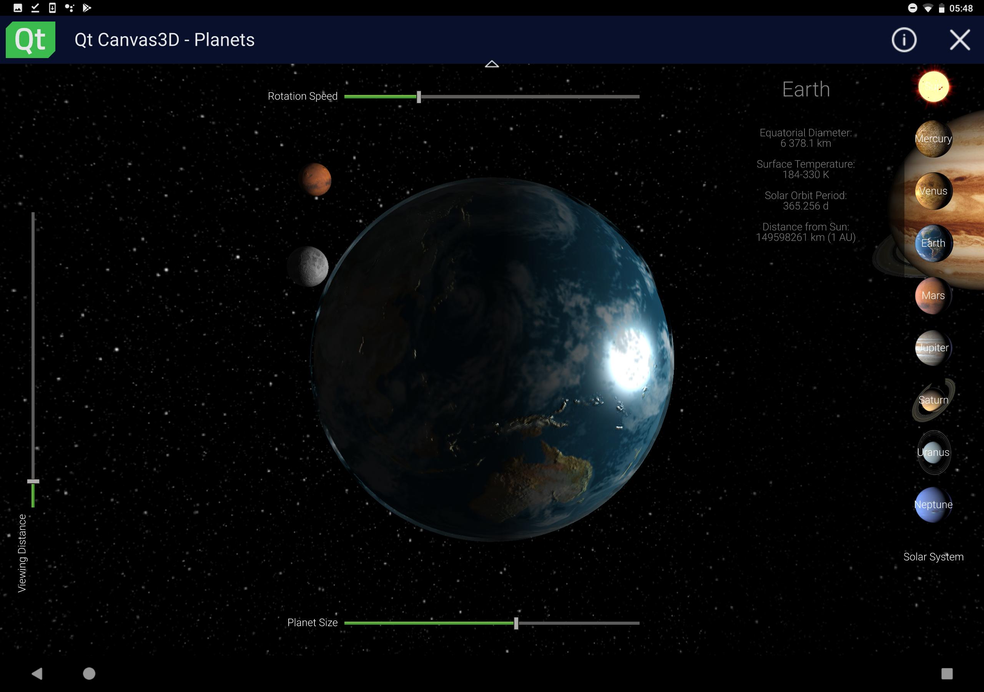The width and height of the screenshot is (984, 692).
Task: Select Venus from the planet list
Action: click(x=933, y=191)
